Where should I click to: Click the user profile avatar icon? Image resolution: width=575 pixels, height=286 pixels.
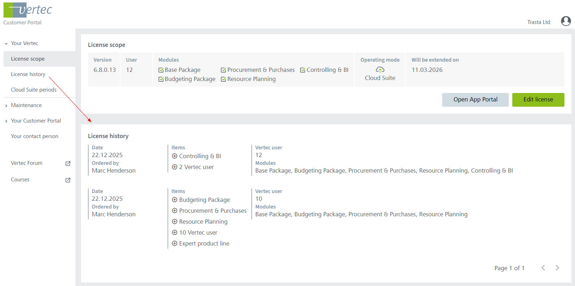click(x=566, y=21)
